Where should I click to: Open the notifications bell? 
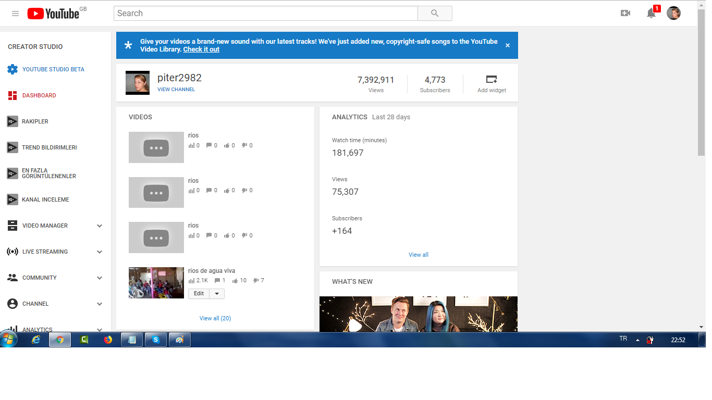pyautogui.click(x=651, y=14)
